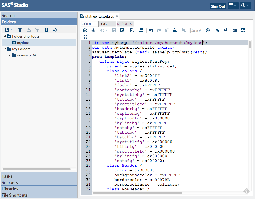Image resolution: width=255 pixels, height=199 pixels.
Task: Maximize the editor view with the expand icon
Action: pos(85,37)
